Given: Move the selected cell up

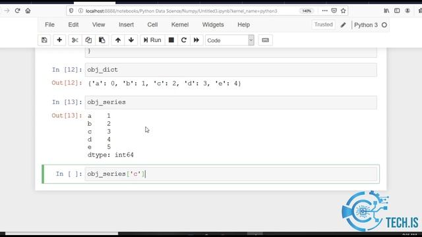Looking at the screenshot, I should 118,40.
